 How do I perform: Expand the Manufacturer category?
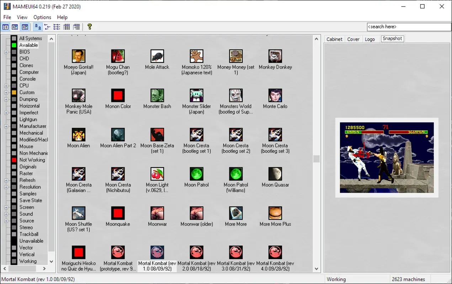click(x=6, y=126)
